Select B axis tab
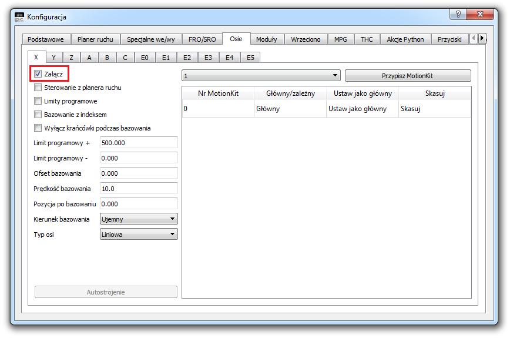Image resolution: width=510 pixels, height=338 pixels. [x=107, y=58]
